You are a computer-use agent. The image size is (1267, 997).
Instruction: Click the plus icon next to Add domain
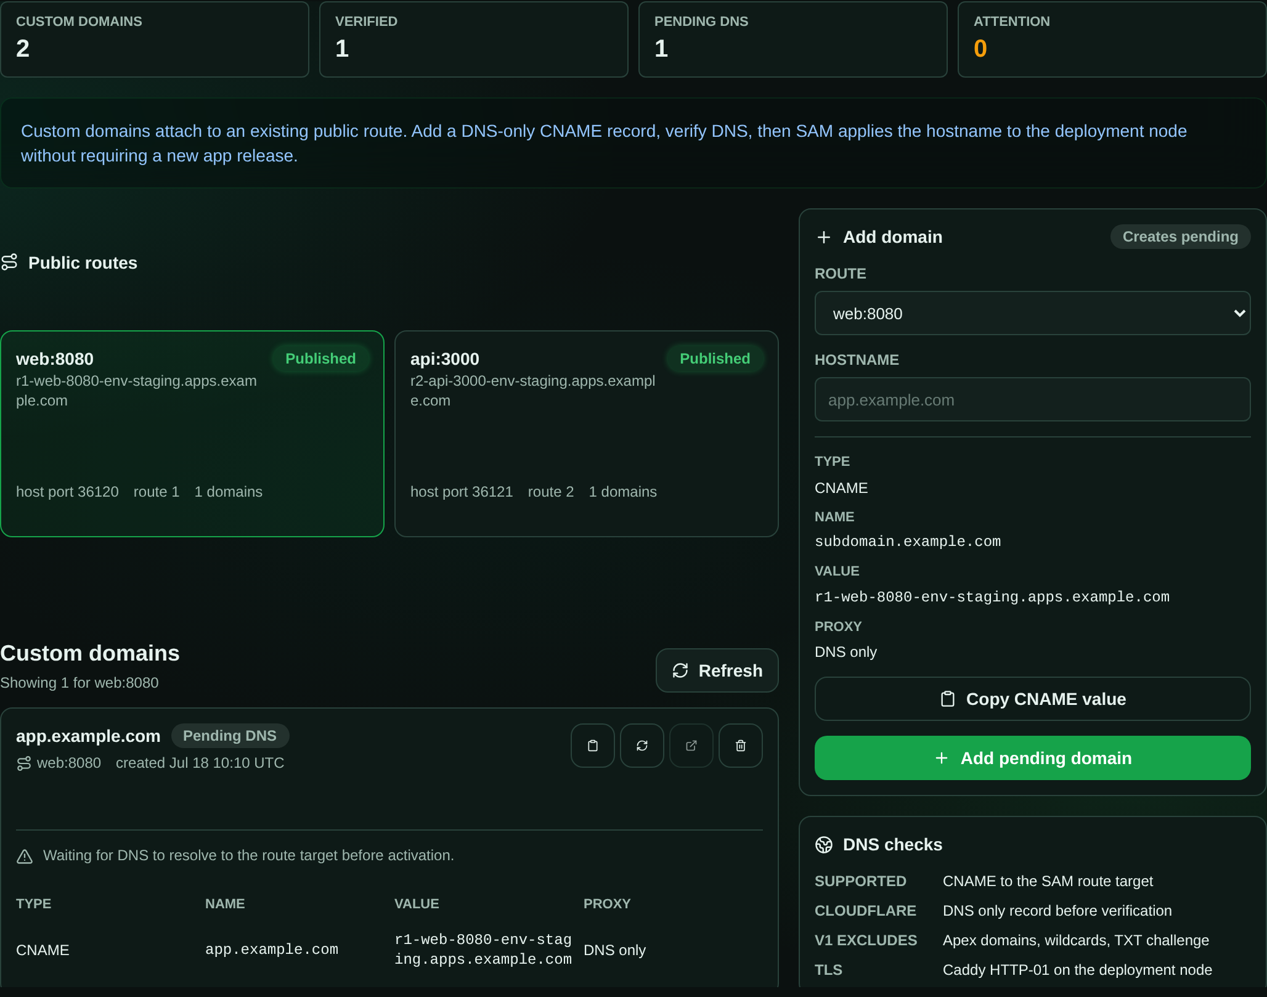click(x=823, y=237)
